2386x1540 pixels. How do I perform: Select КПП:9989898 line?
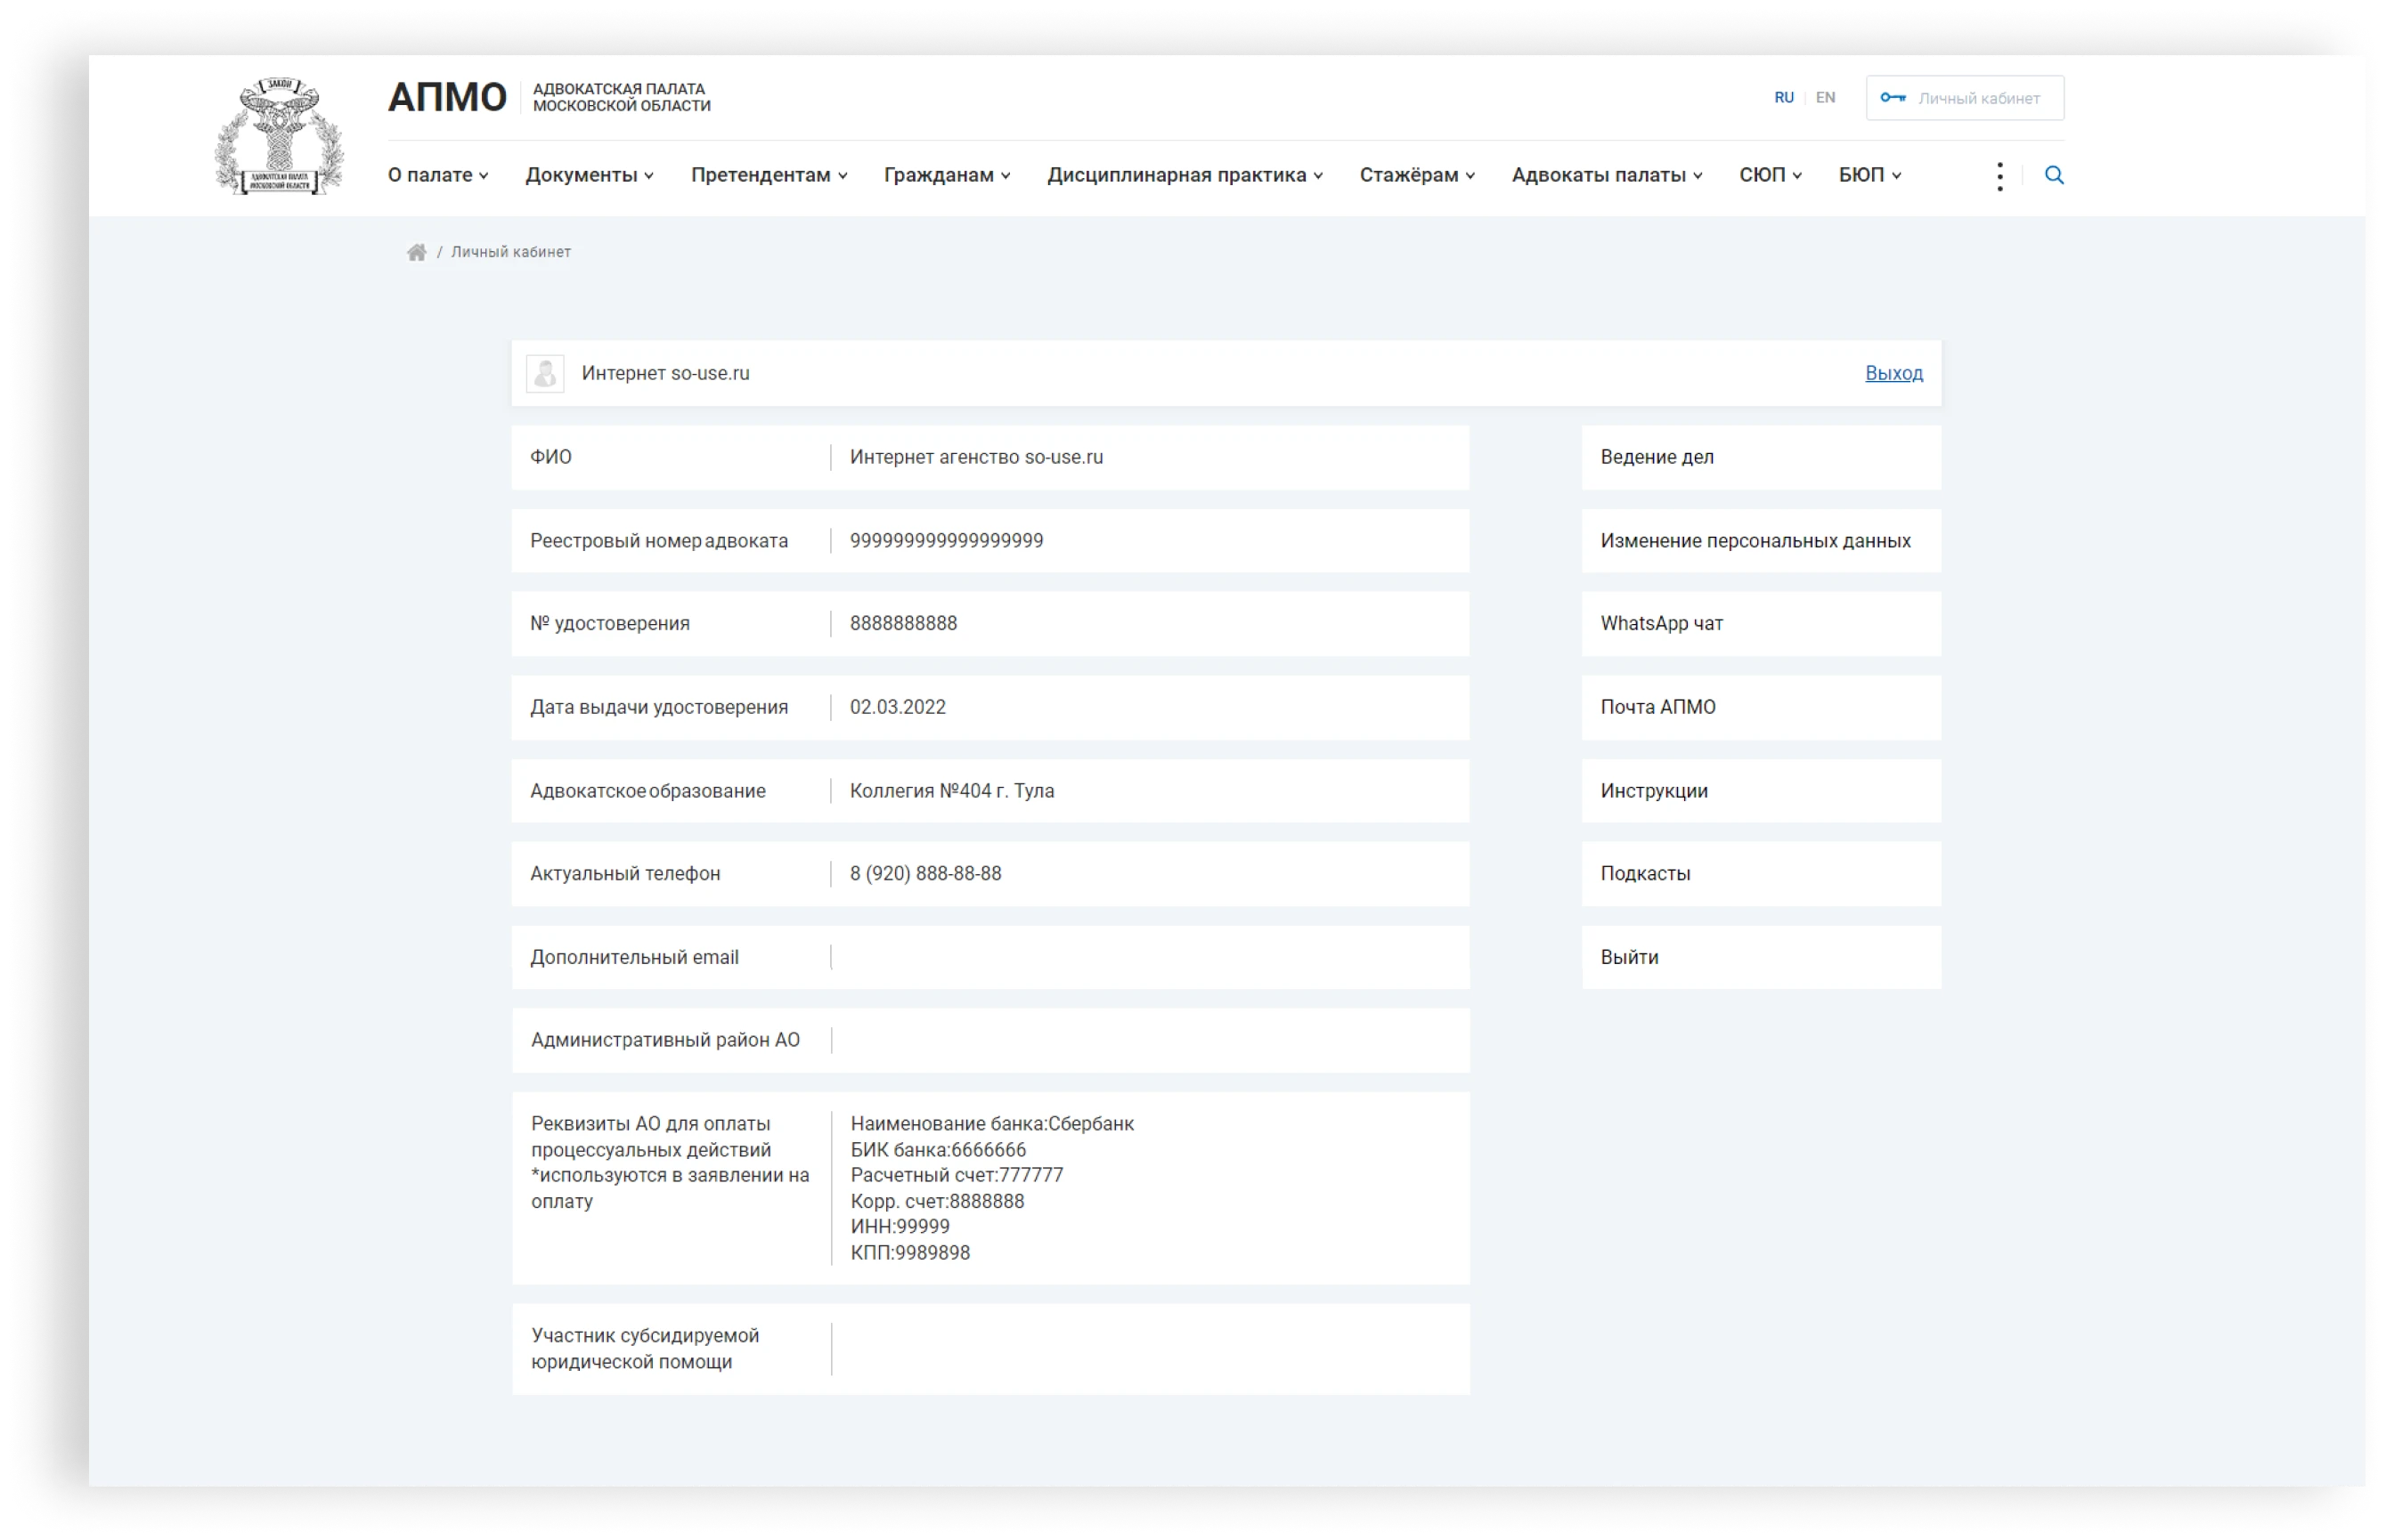point(910,1254)
